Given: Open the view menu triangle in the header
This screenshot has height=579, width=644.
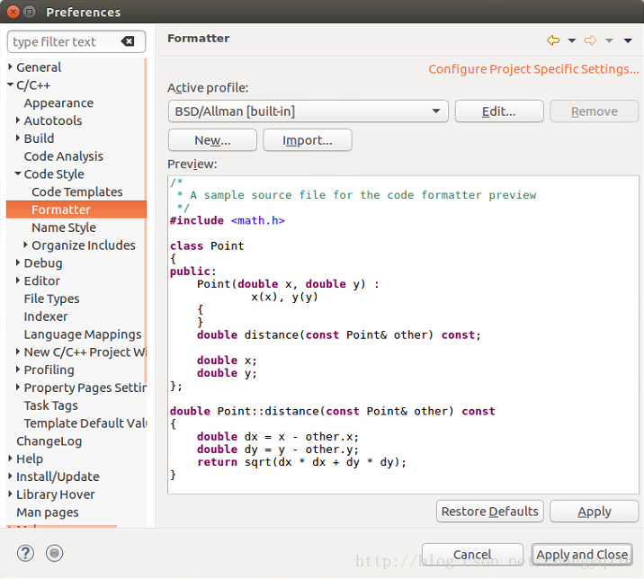Looking at the screenshot, I should [628, 40].
